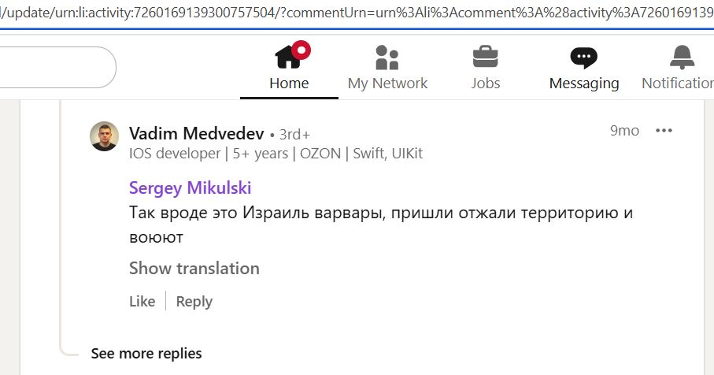Open the Notifications bell icon
Screen dimensions: 714x375
click(x=682, y=58)
